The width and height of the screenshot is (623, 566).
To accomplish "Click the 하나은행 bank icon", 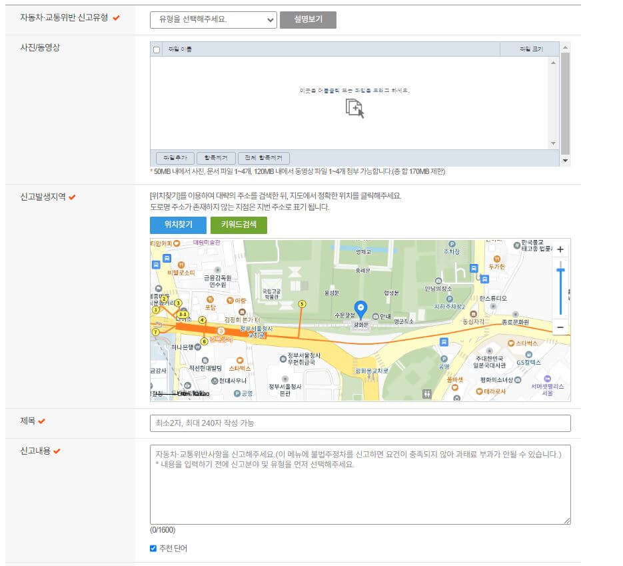I will point(197,347).
